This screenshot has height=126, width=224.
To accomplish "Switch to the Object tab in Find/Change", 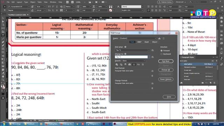I will click(x=155, y=42).
